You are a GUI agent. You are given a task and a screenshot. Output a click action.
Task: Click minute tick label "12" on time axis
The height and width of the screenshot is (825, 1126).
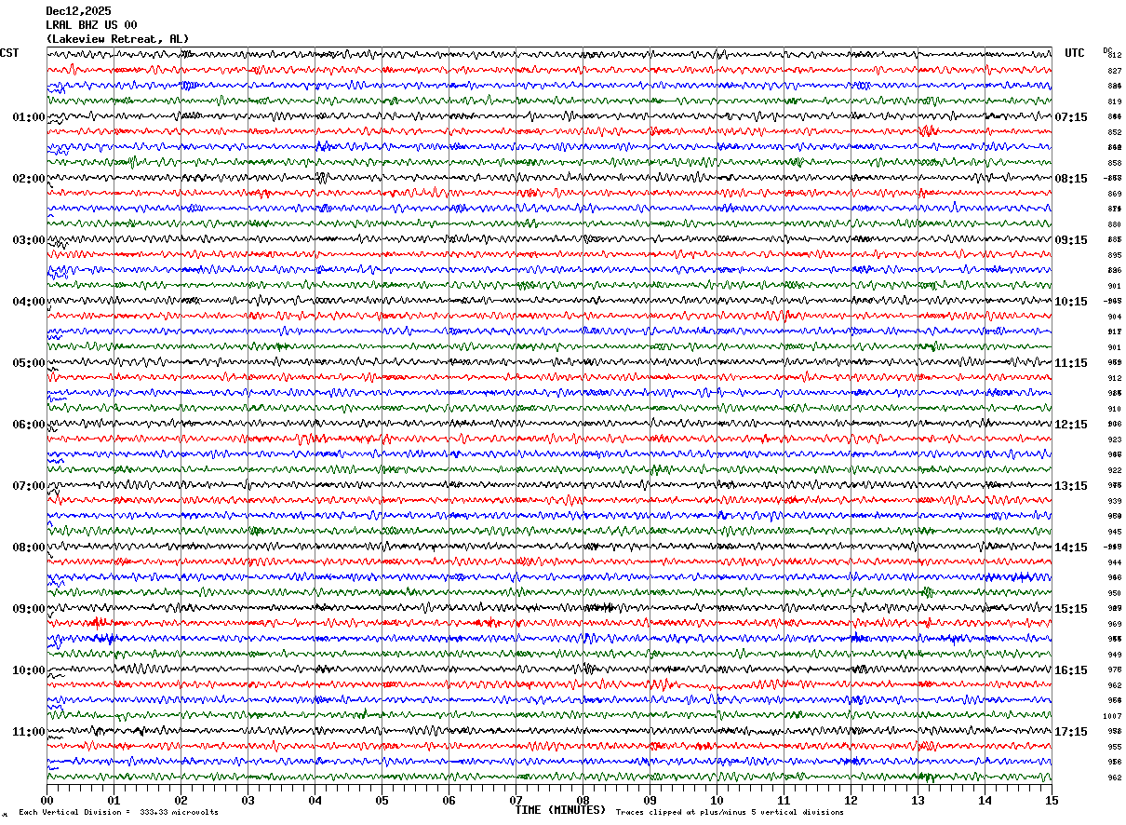[x=851, y=800]
